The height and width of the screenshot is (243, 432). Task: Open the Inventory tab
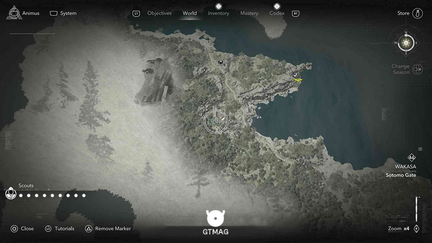[219, 13]
